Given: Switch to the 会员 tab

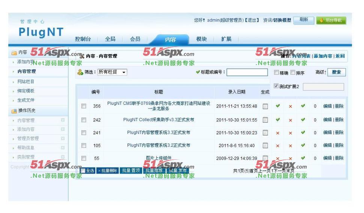Looking at the screenshot, I should click(x=135, y=39).
